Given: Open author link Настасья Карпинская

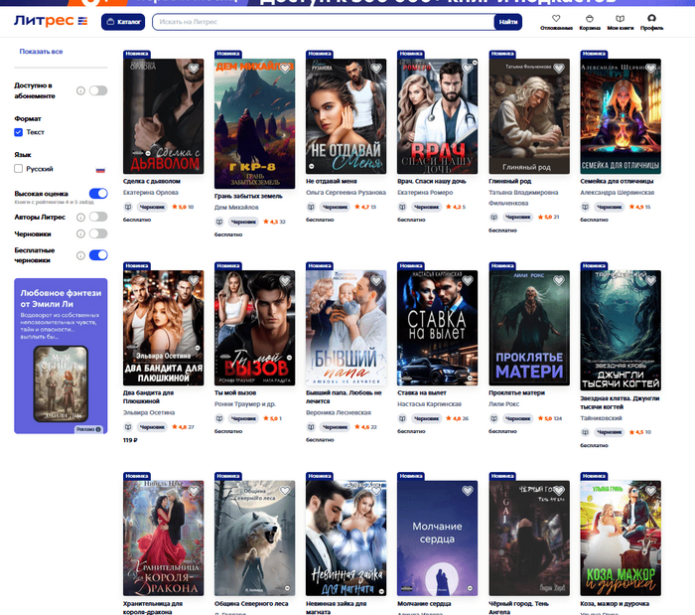Looking at the screenshot, I should tap(429, 404).
